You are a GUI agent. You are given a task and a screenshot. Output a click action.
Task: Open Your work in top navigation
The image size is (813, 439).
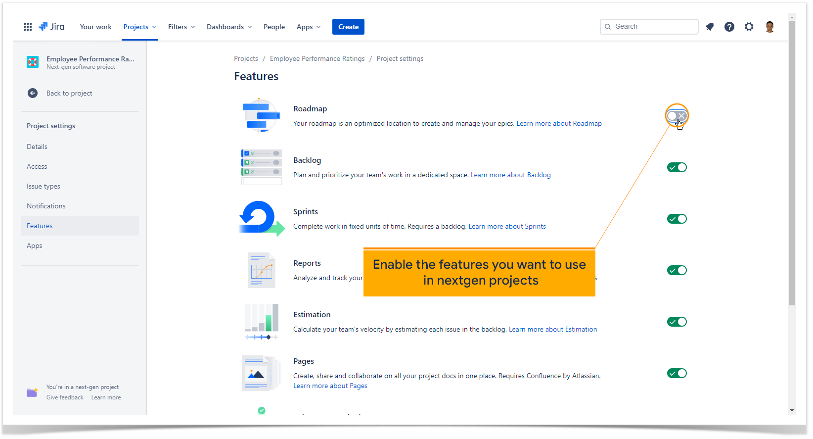coord(96,27)
